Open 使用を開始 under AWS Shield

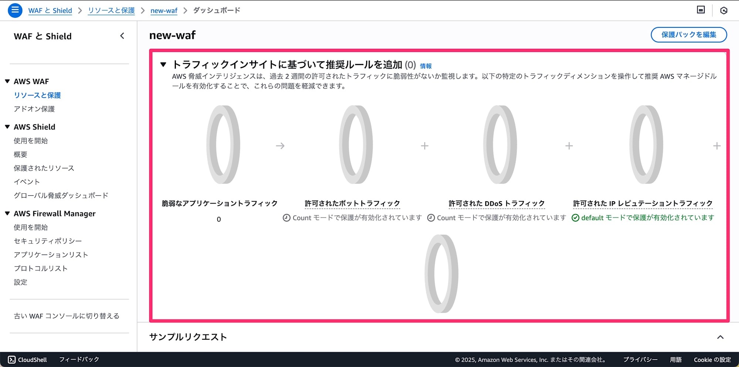pyautogui.click(x=31, y=141)
